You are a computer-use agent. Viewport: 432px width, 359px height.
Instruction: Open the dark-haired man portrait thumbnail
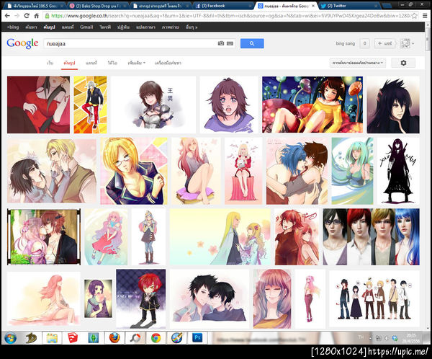pos(393,105)
